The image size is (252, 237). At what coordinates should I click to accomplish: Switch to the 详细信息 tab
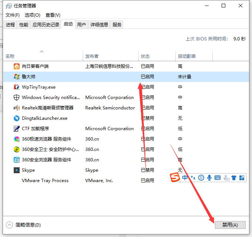[99, 25]
